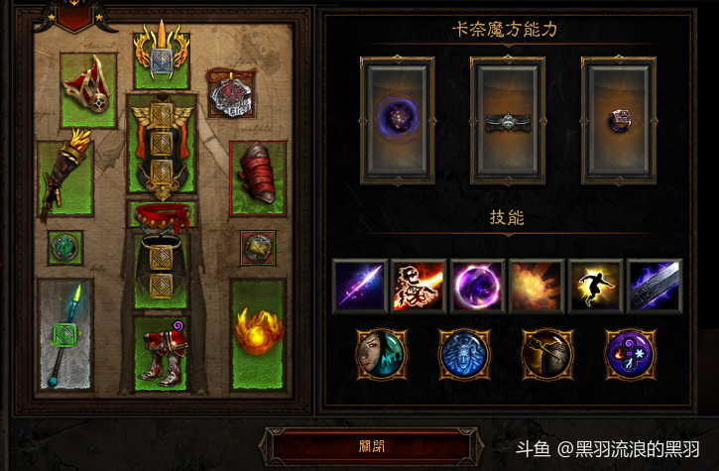Click the Kanai's Cube armor belt power
719x471 pixels.
(508, 120)
